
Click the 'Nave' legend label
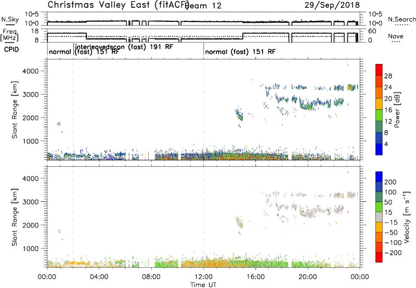tap(396, 36)
